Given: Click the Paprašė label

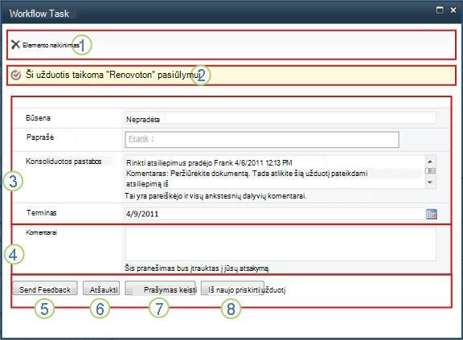Looking at the screenshot, I should pyautogui.click(x=40, y=137).
